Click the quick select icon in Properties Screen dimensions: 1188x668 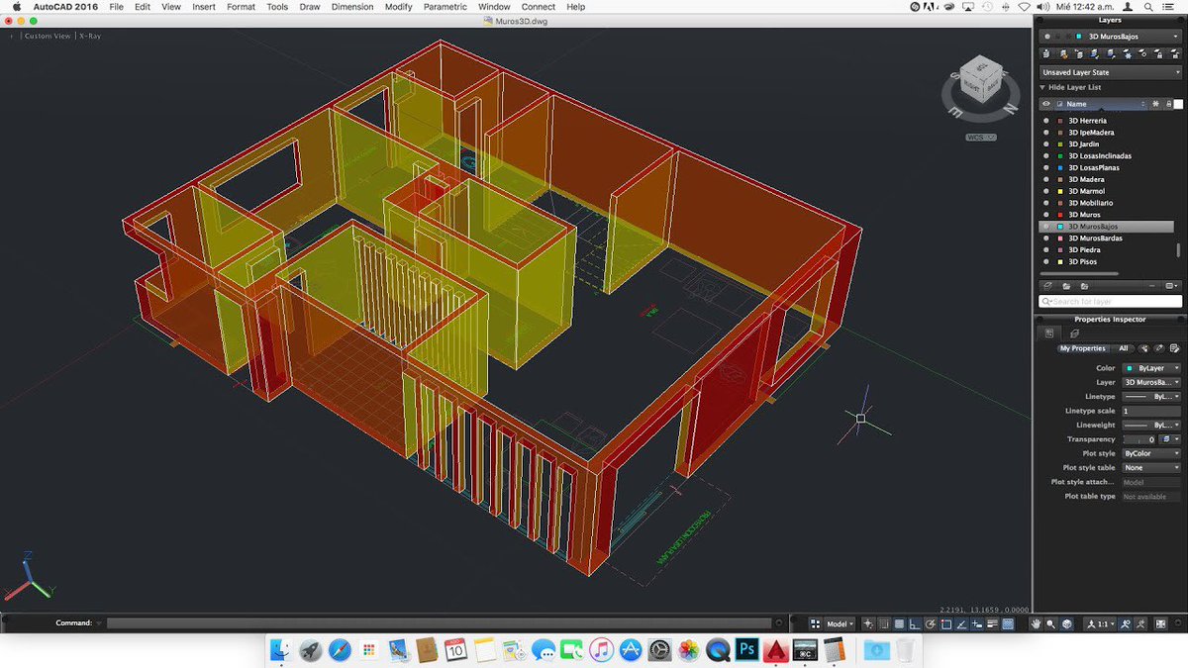tap(1143, 348)
